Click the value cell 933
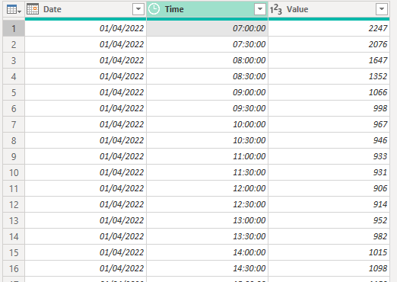This screenshot has width=397, height=282. click(x=329, y=156)
